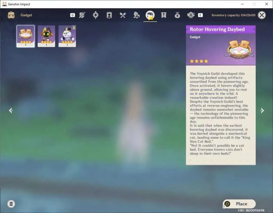Viewport: 273px width, 213px height.
Task: Click the "Gadget" category label at top-left
Action: (x=26, y=15)
